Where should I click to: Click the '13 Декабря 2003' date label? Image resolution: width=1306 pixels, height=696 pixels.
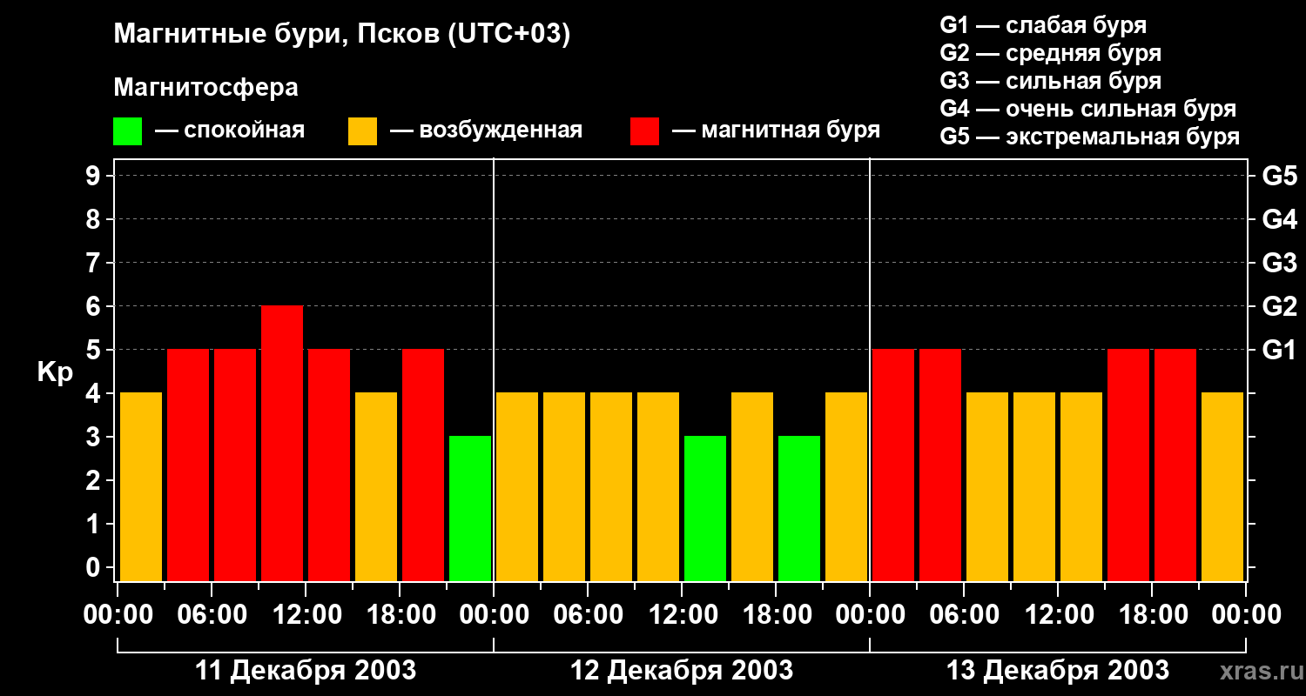coord(1058,671)
